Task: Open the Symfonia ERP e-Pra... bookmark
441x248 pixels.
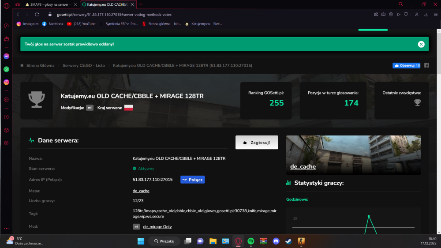Action: (119, 24)
